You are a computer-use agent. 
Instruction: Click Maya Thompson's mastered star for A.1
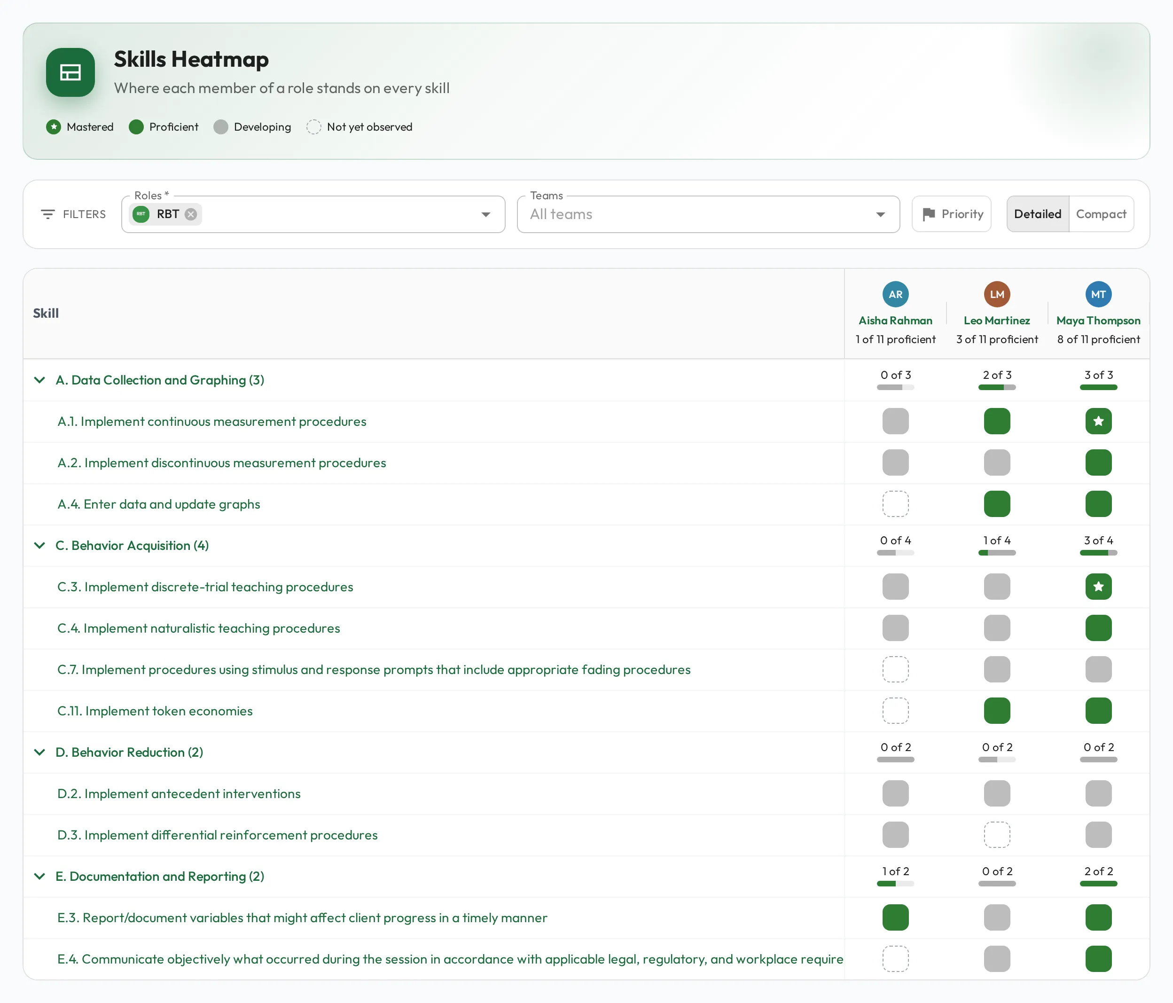[1098, 421]
